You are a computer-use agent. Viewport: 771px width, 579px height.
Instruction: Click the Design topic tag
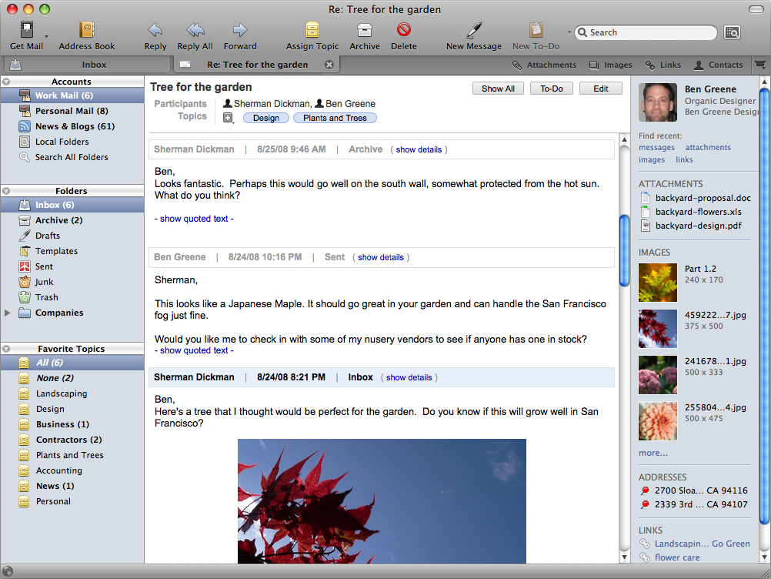[266, 118]
